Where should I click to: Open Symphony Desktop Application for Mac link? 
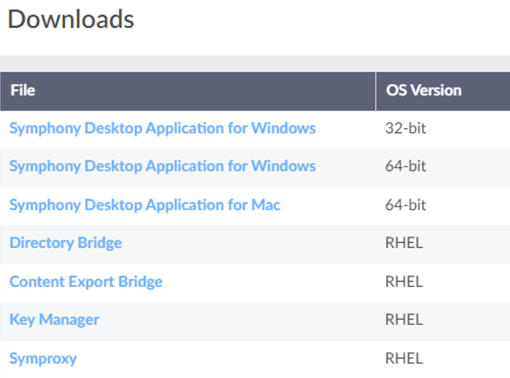pyautogui.click(x=145, y=205)
